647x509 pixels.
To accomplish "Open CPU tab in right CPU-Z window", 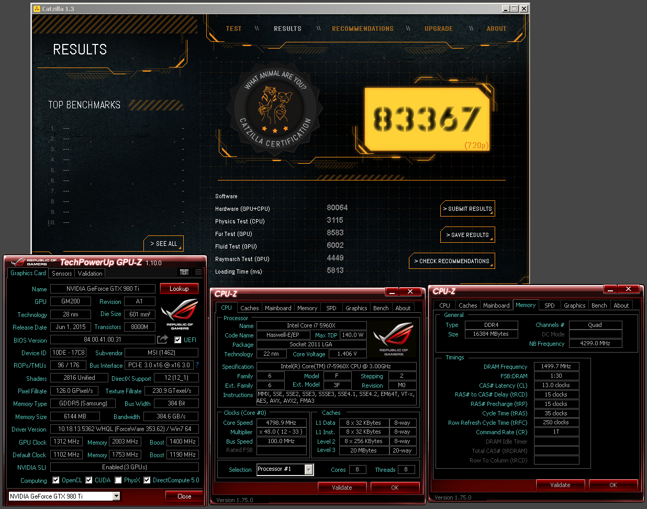I will (444, 306).
